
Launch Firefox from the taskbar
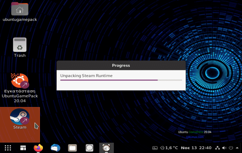coord(38,148)
